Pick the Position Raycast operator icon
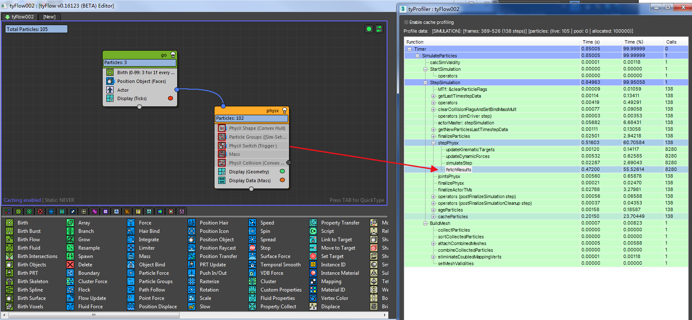The image size is (692, 320). tap(191, 248)
